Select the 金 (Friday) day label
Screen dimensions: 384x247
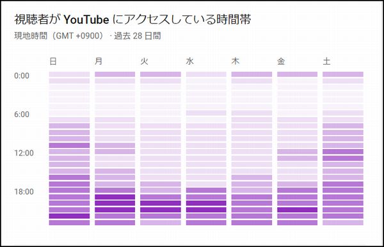pyautogui.click(x=281, y=61)
